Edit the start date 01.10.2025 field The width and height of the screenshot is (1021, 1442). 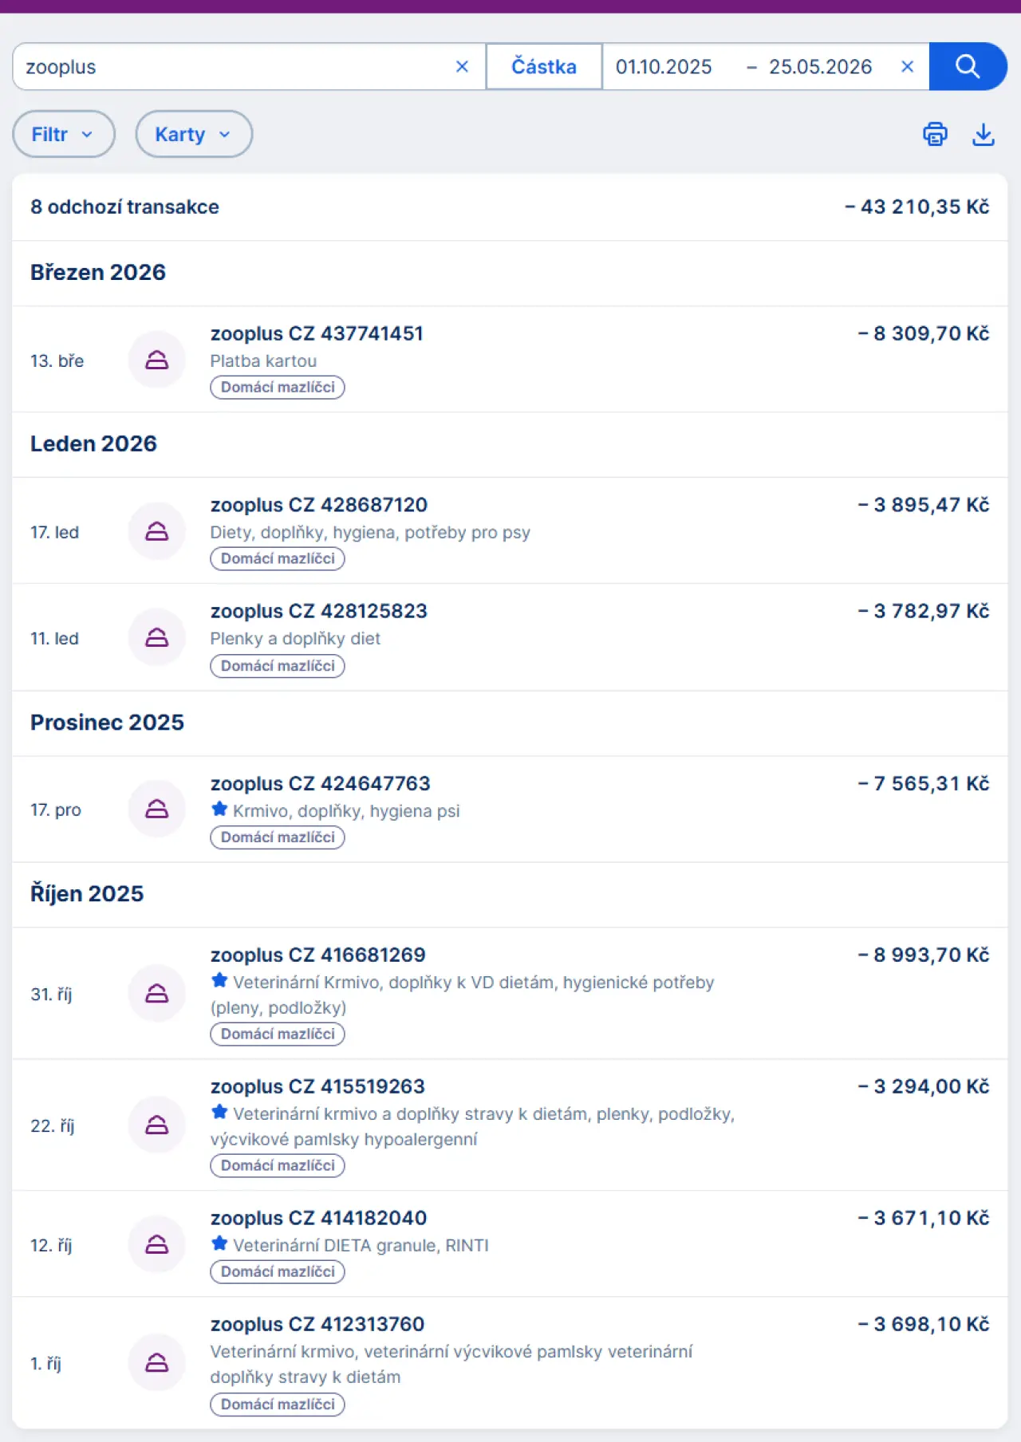click(664, 67)
